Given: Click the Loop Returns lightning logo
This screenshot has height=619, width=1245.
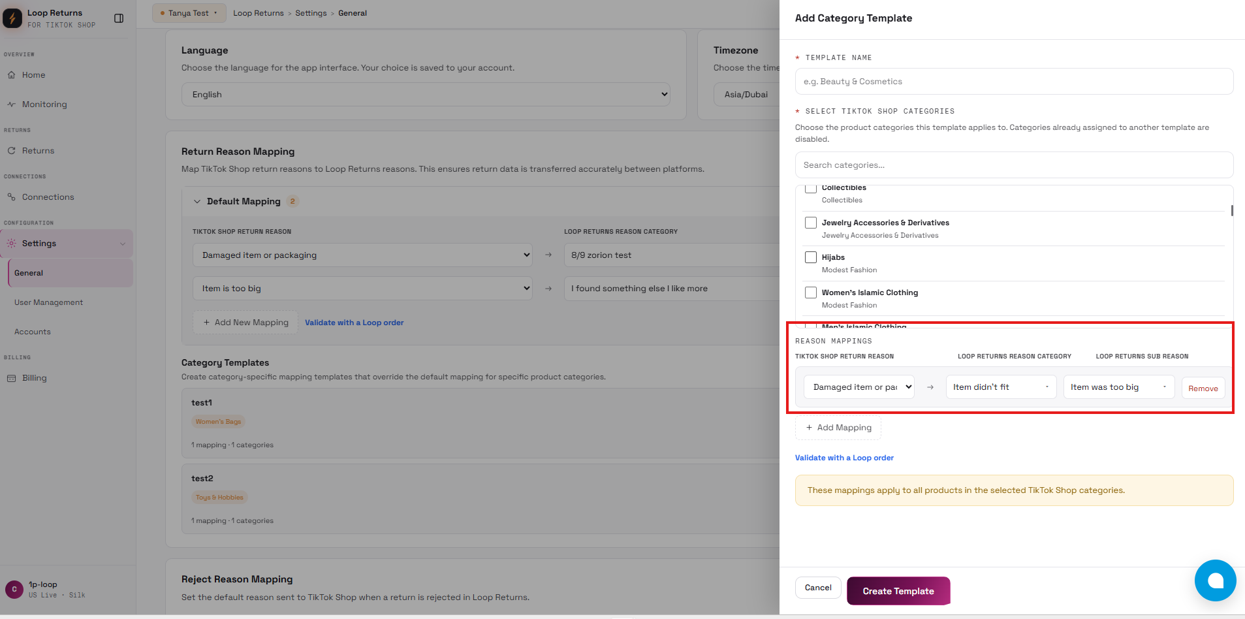Looking at the screenshot, I should pos(12,18).
